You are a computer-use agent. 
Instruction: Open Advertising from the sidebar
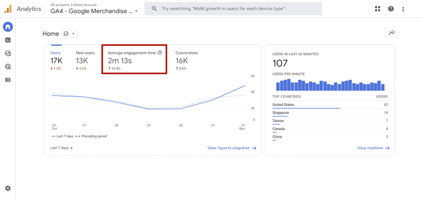coord(7,67)
